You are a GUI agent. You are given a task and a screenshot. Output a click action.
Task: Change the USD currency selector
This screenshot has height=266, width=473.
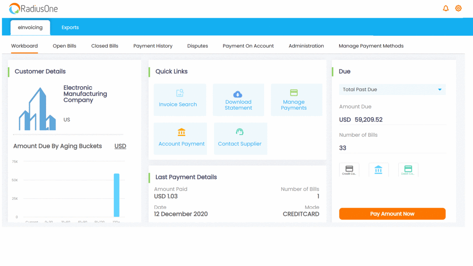[x=120, y=146]
